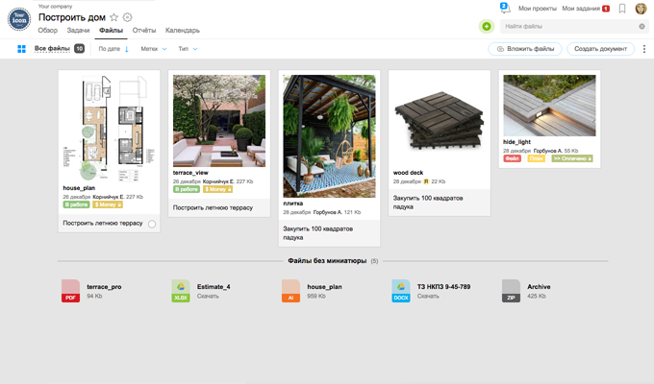Click the $ Money tag on terrace_view

click(x=218, y=189)
